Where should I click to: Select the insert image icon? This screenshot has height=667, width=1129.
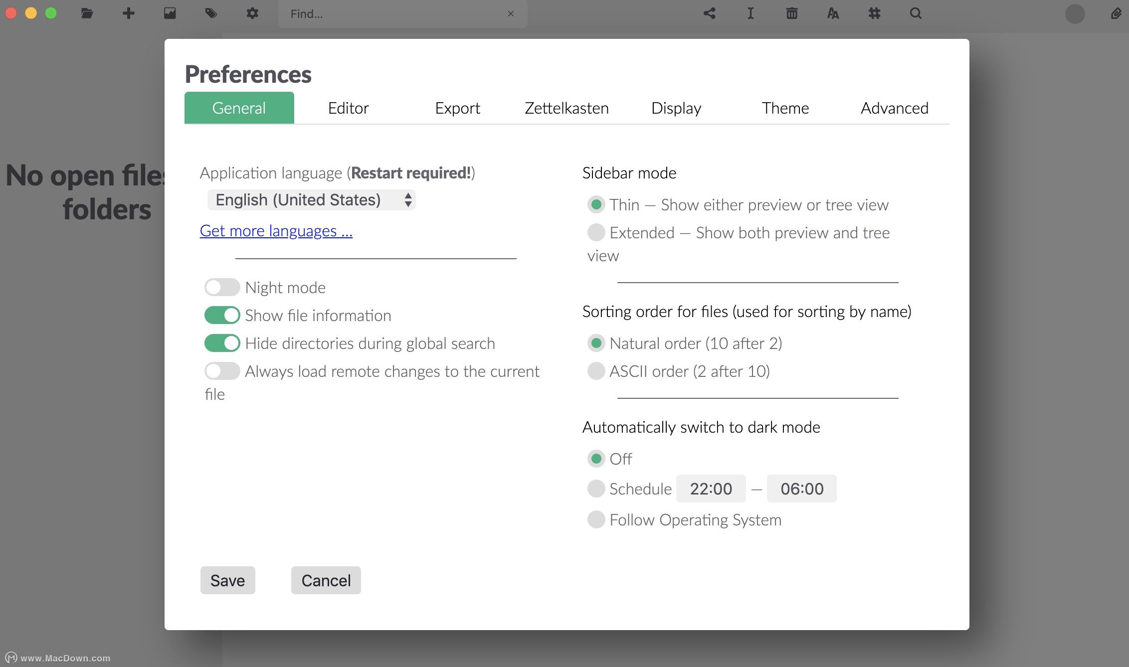pos(170,13)
